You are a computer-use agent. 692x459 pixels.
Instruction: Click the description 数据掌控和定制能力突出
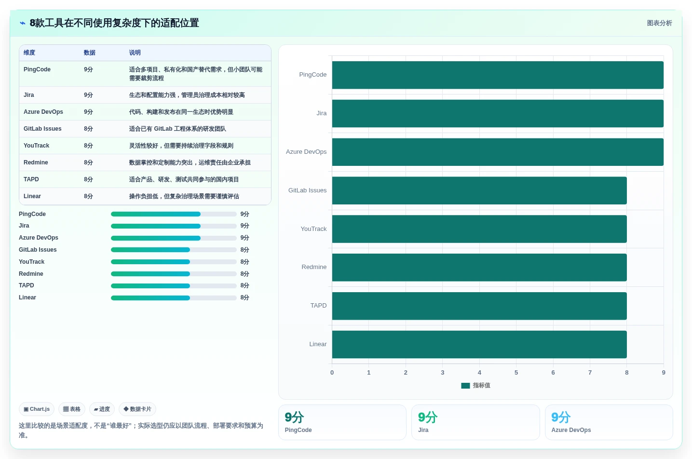(190, 162)
